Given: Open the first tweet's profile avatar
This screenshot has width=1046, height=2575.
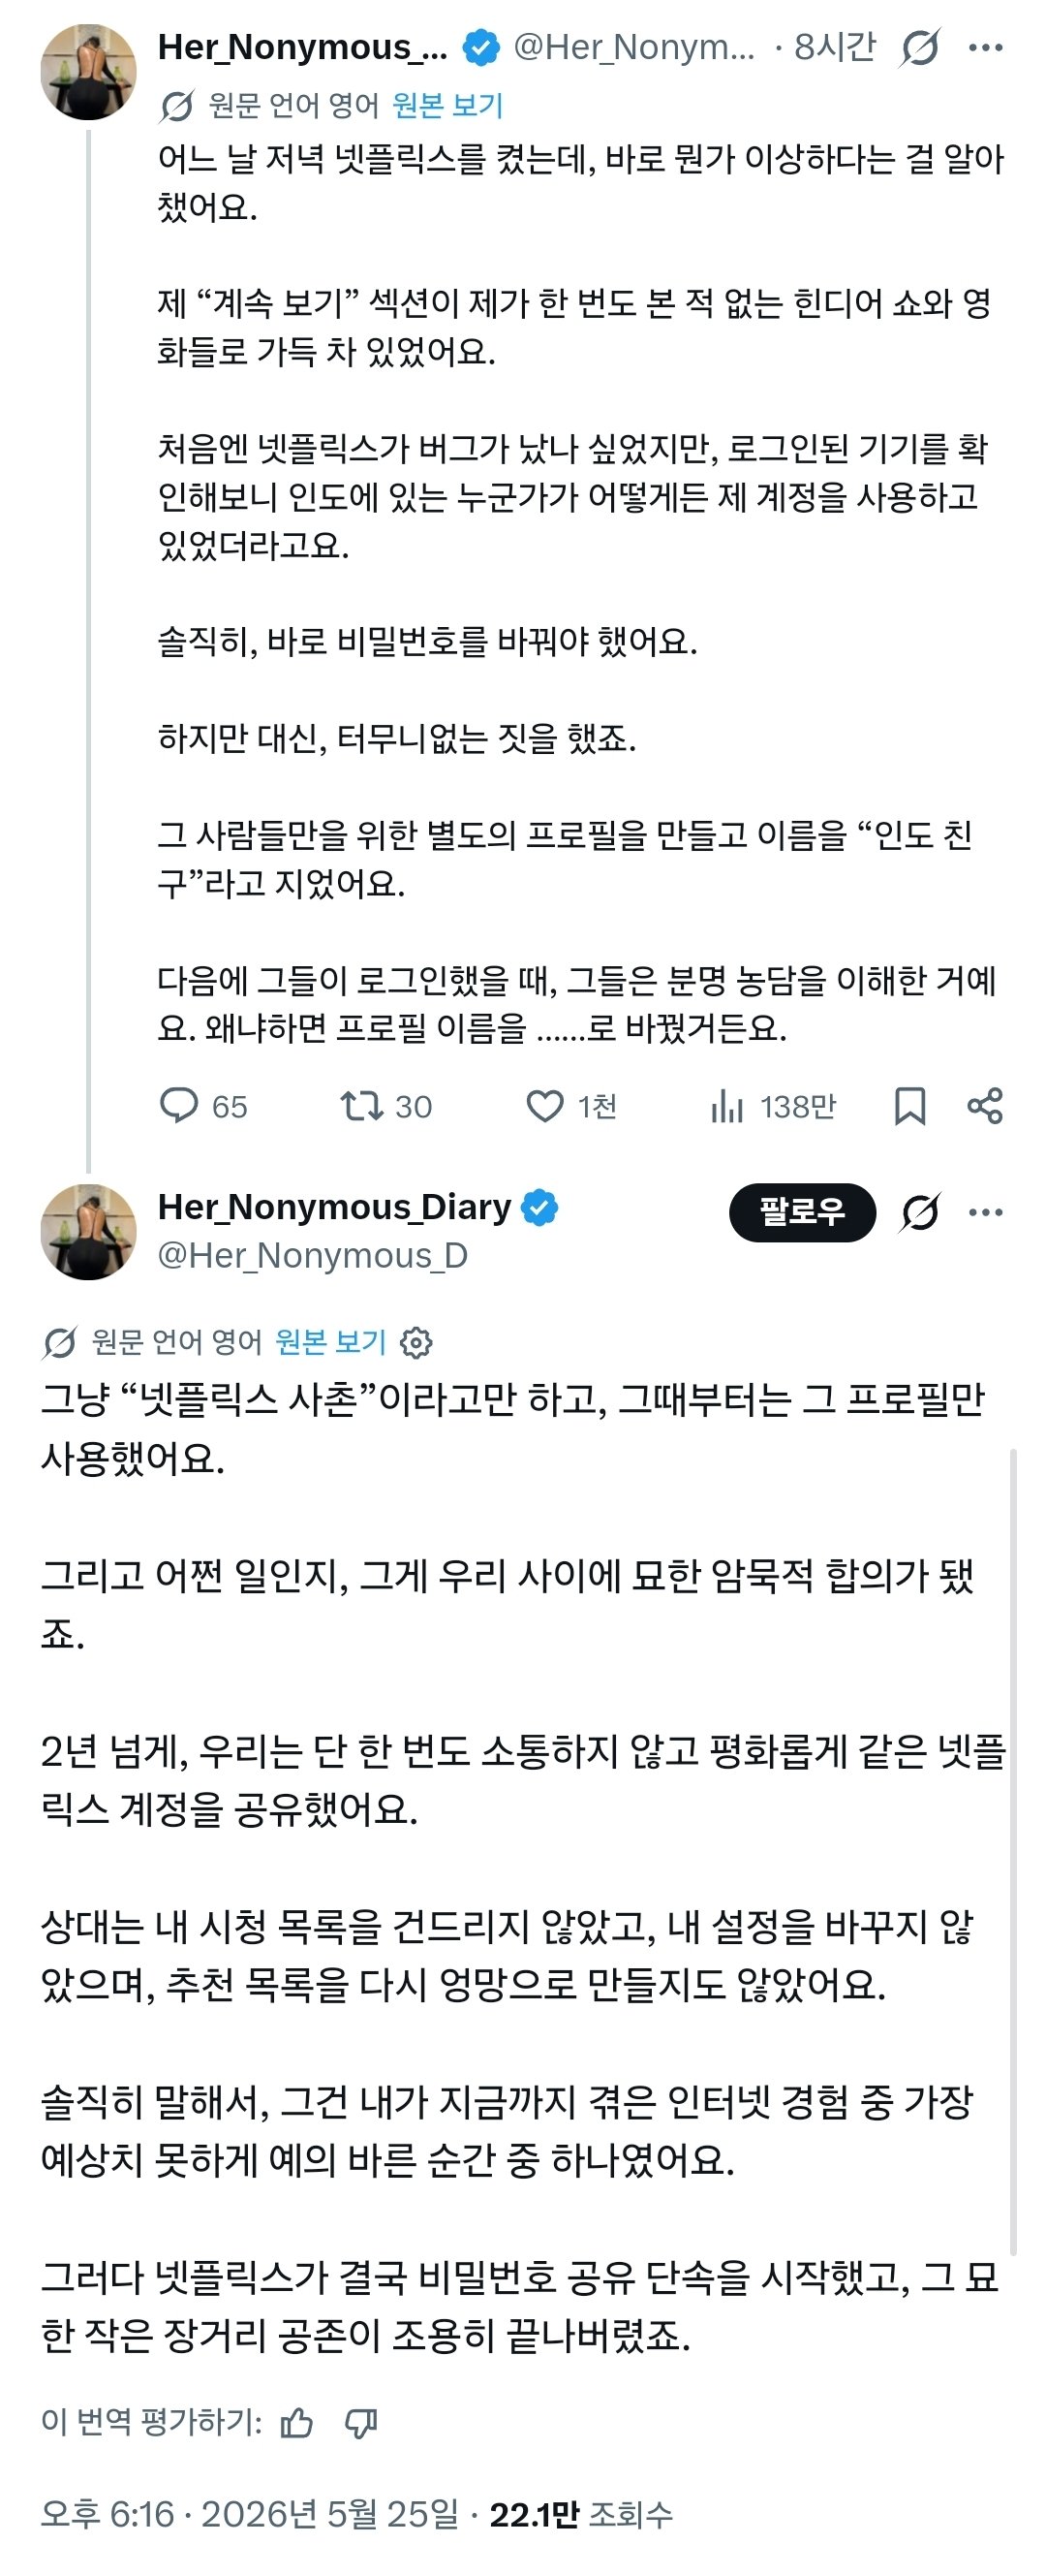Looking at the screenshot, I should (x=88, y=72).
